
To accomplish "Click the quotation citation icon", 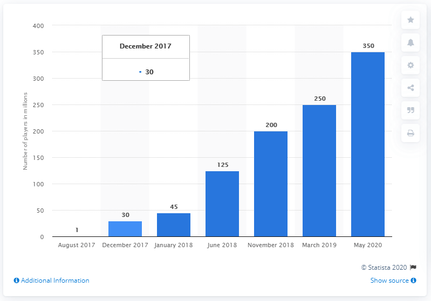I will pos(411,110).
